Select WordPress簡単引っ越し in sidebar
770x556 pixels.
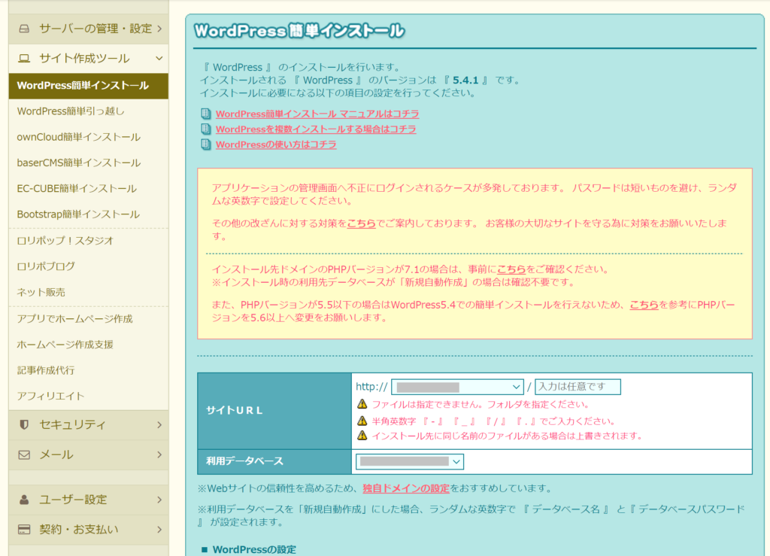(x=71, y=111)
